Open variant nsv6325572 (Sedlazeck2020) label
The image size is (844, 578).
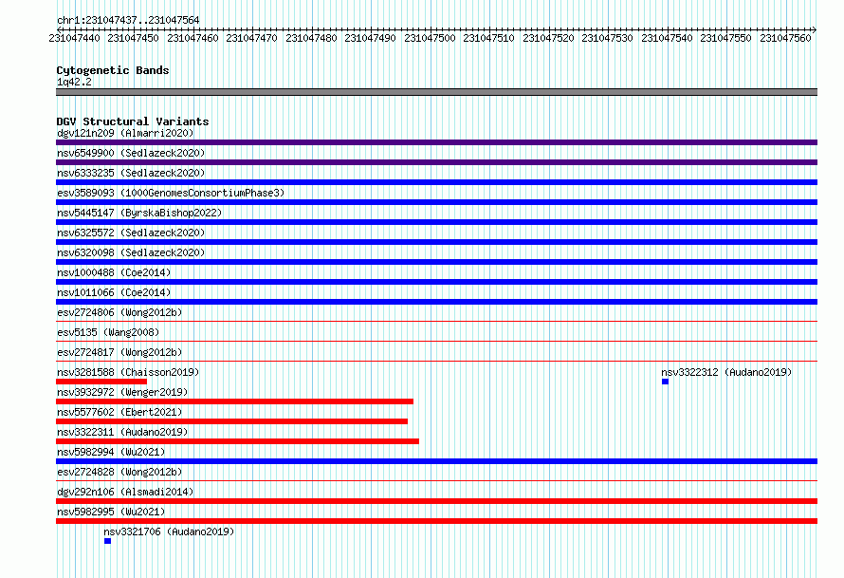(131, 233)
